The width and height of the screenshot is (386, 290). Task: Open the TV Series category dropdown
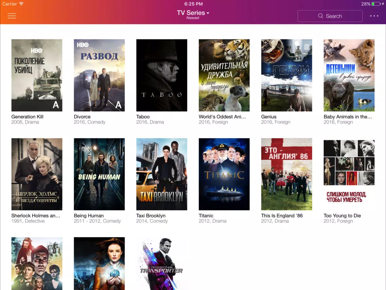193,13
